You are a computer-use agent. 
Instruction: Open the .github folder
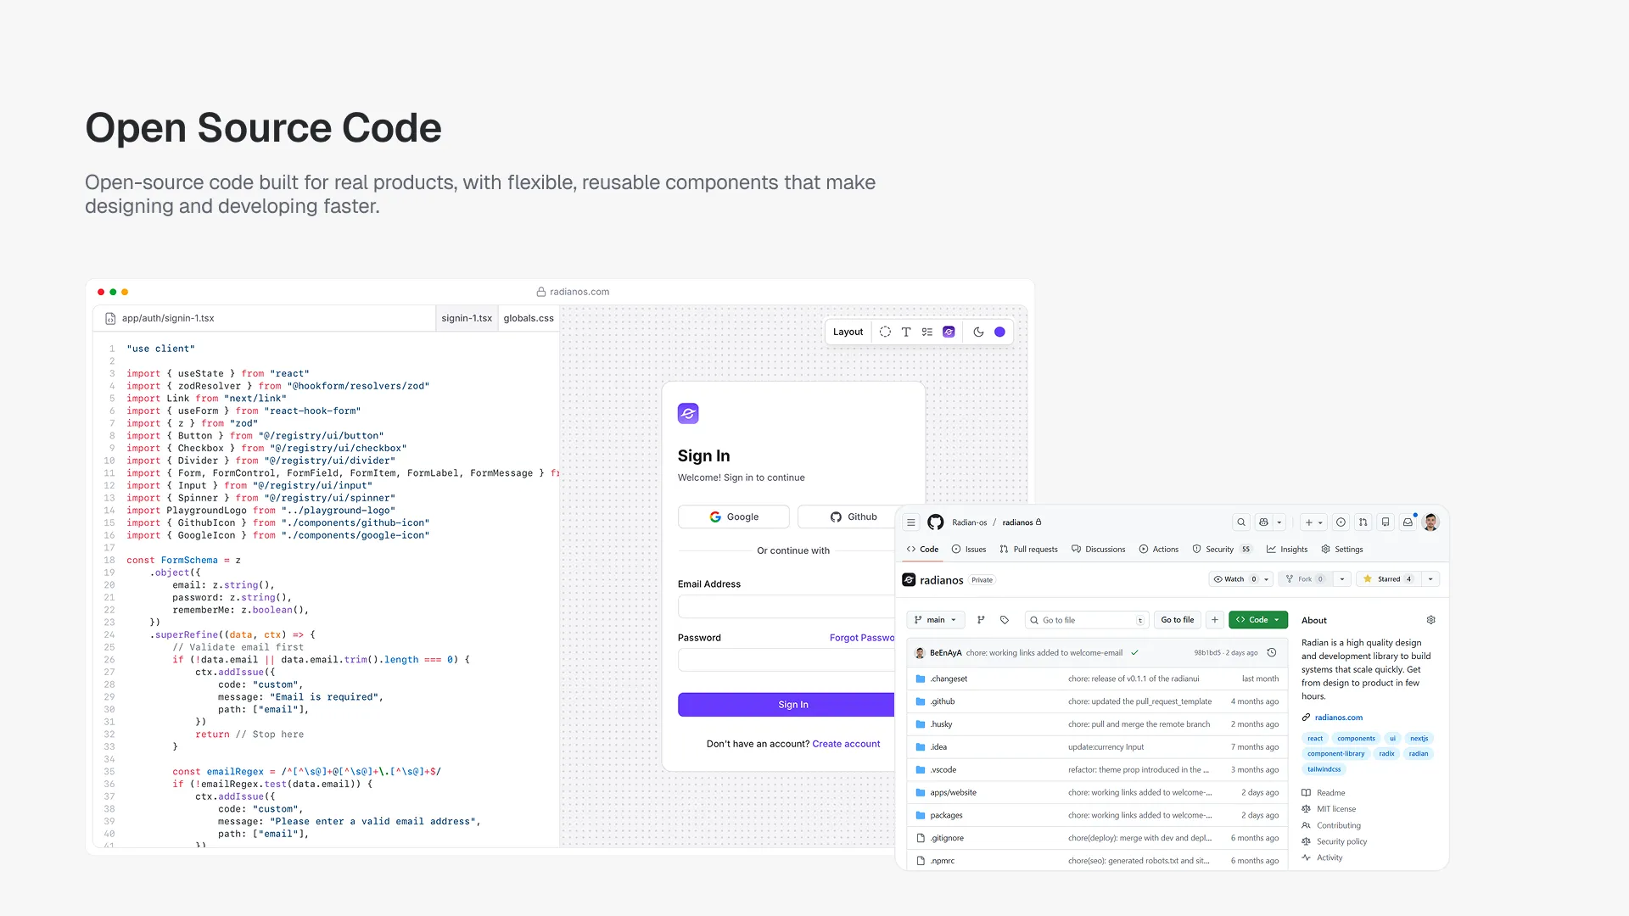pyautogui.click(x=943, y=702)
